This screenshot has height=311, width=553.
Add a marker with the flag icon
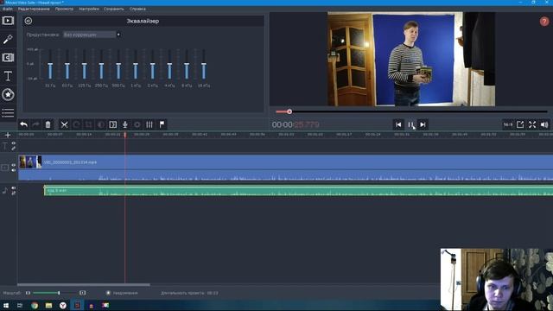coord(162,124)
